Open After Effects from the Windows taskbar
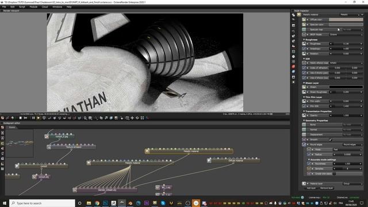This screenshot has height=207, width=368. 147,203
